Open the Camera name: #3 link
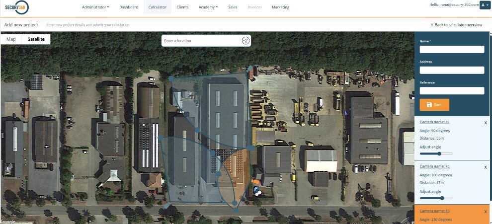492x224 pixels. coord(434,211)
